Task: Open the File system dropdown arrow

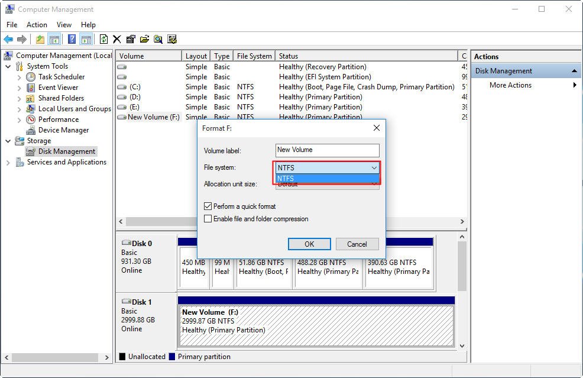Action: 374,168
